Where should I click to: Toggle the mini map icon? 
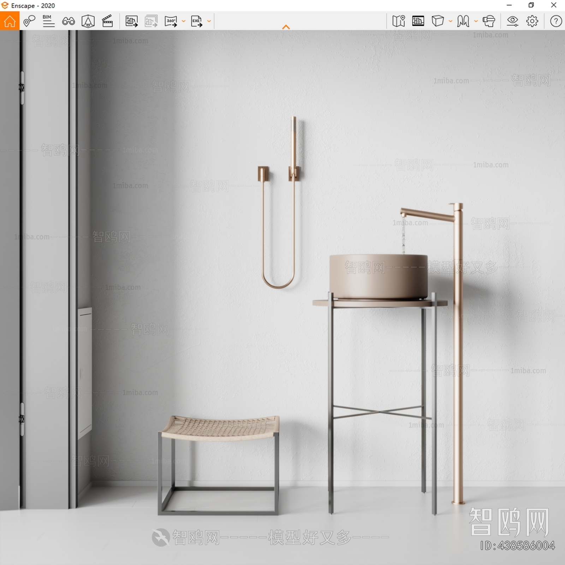click(399, 21)
